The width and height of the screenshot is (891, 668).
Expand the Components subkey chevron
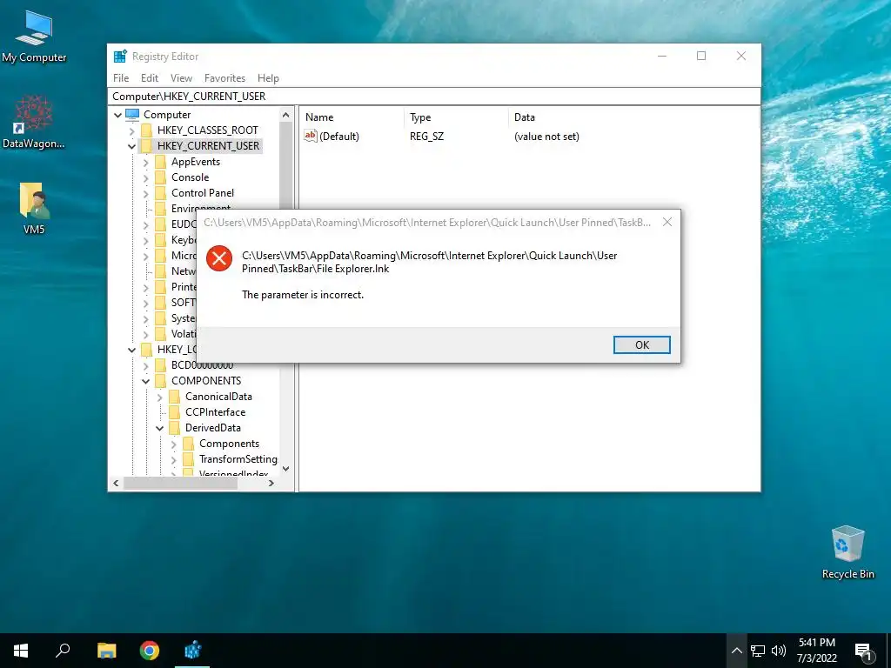point(173,444)
